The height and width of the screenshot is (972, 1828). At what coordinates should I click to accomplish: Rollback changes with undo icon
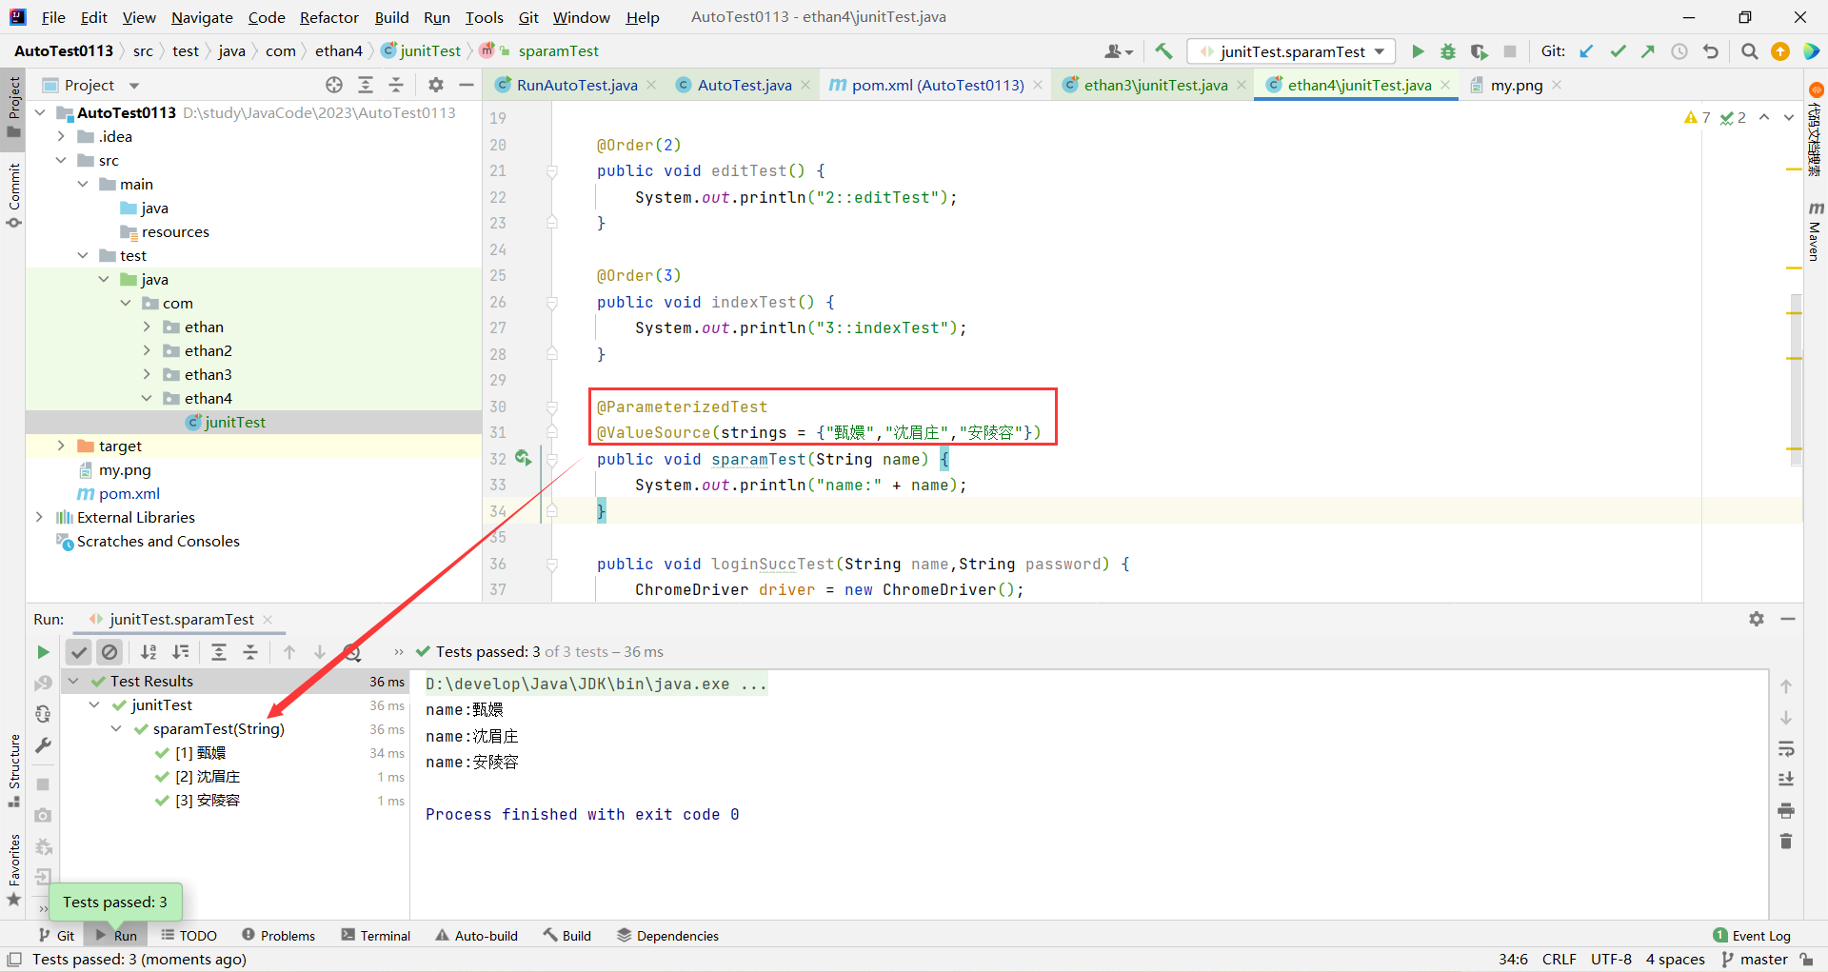pos(1711,51)
